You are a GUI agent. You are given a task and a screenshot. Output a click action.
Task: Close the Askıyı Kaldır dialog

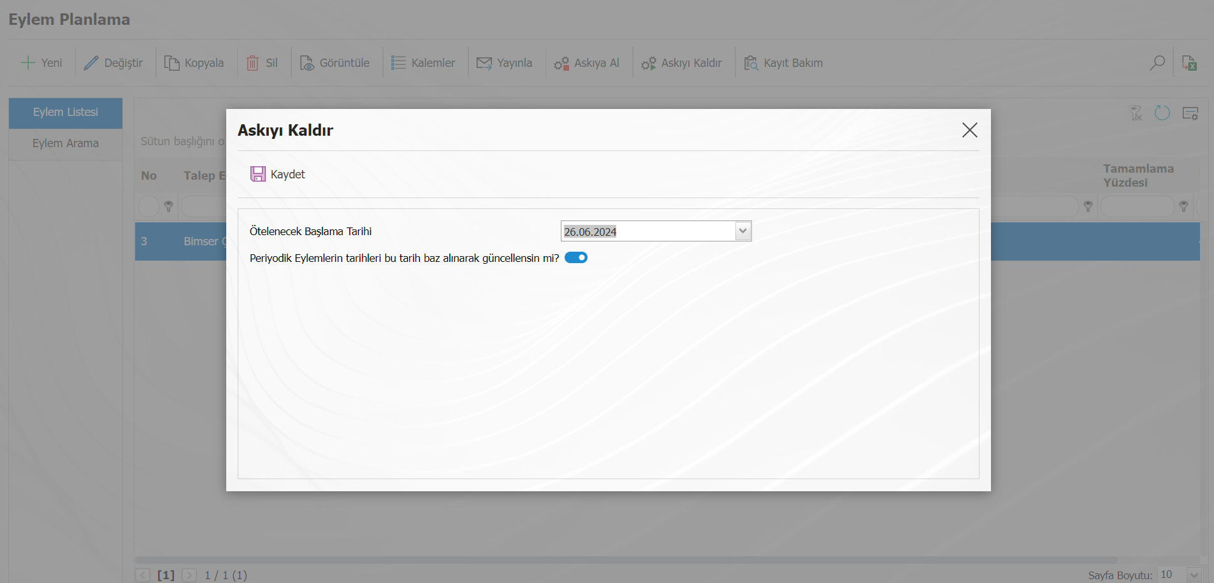(969, 130)
